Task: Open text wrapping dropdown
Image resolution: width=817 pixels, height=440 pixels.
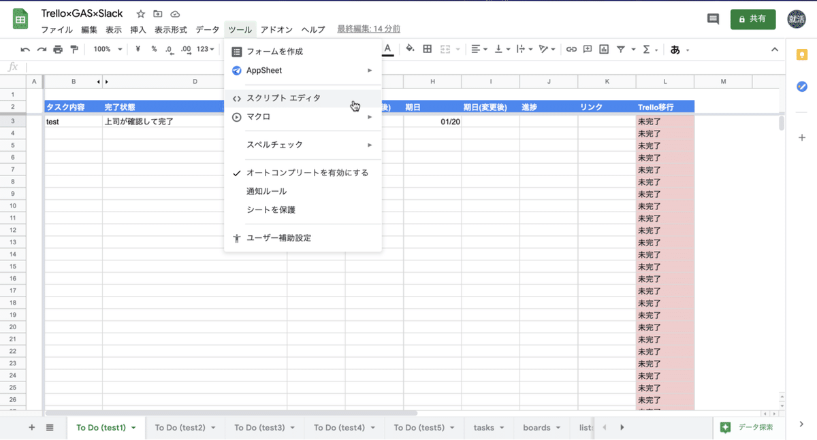Action: point(524,49)
